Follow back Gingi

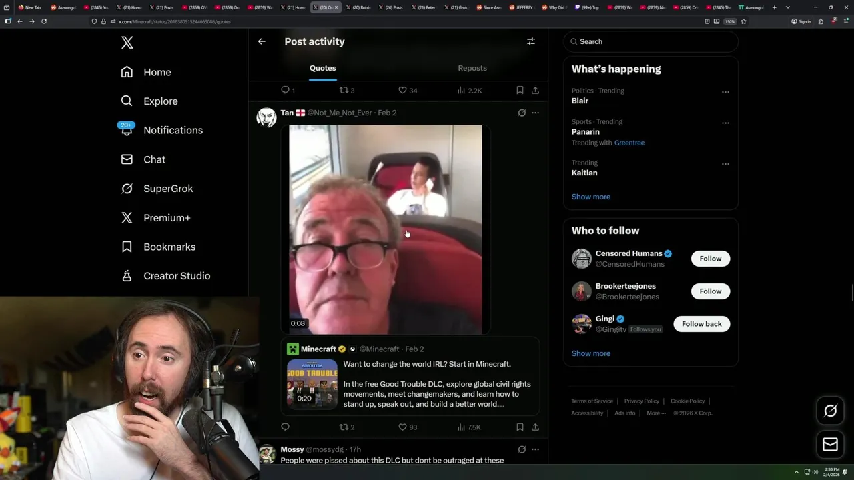[x=702, y=324]
